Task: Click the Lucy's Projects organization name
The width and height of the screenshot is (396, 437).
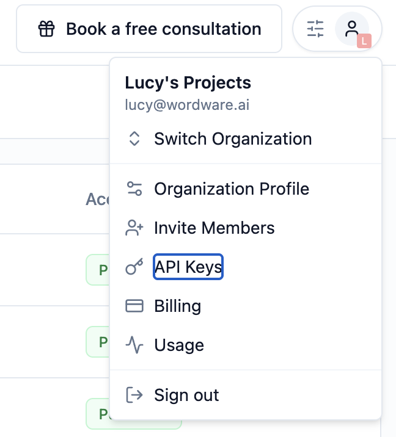Action: click(188, 83)
